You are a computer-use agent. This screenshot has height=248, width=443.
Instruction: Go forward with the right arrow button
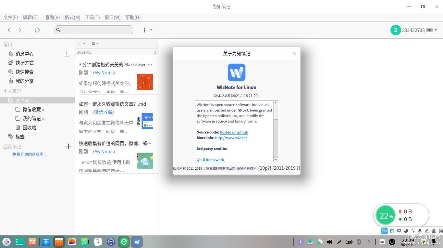20,30
